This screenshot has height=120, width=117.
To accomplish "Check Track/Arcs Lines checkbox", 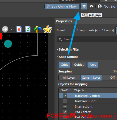I will pos(65,101).
